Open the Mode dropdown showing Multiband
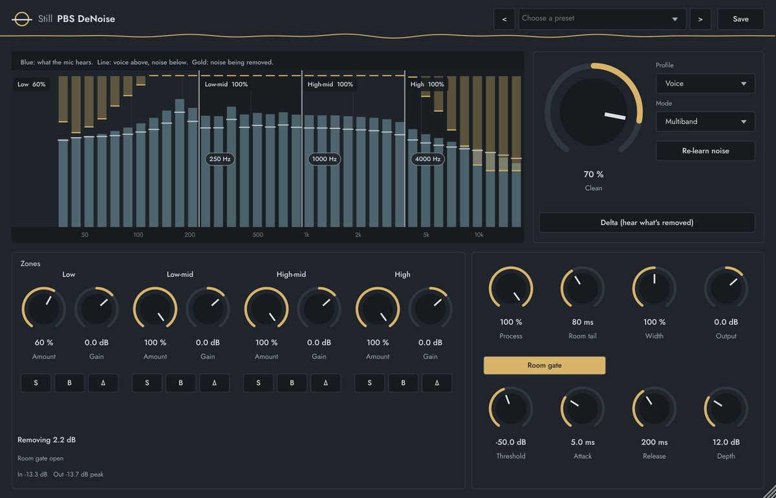 coord(706,121)
